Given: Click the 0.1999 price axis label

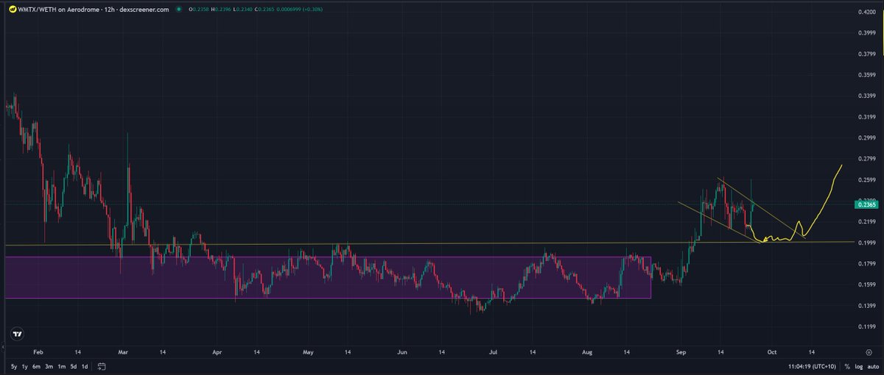Looking at the screenshot, I should tap(868, 243).
